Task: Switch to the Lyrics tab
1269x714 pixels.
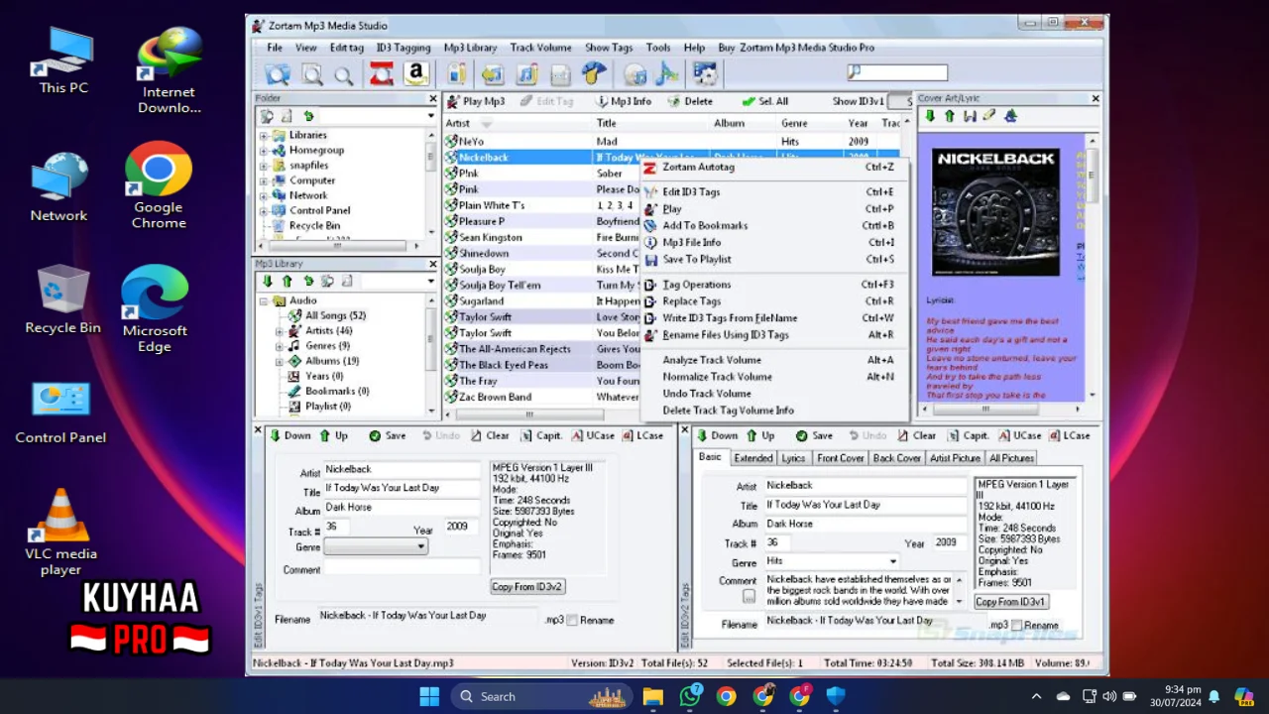Action: pos(793,458)
